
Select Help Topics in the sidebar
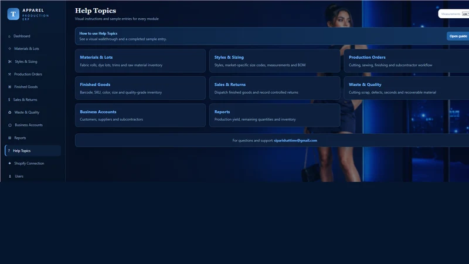[x=33, y=151]
